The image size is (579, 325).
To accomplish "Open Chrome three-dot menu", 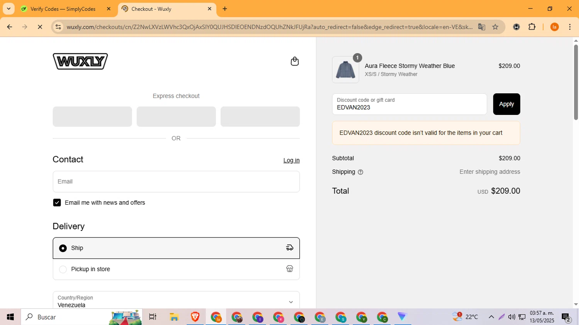I will pyautogui.click(x=570, y=27).
